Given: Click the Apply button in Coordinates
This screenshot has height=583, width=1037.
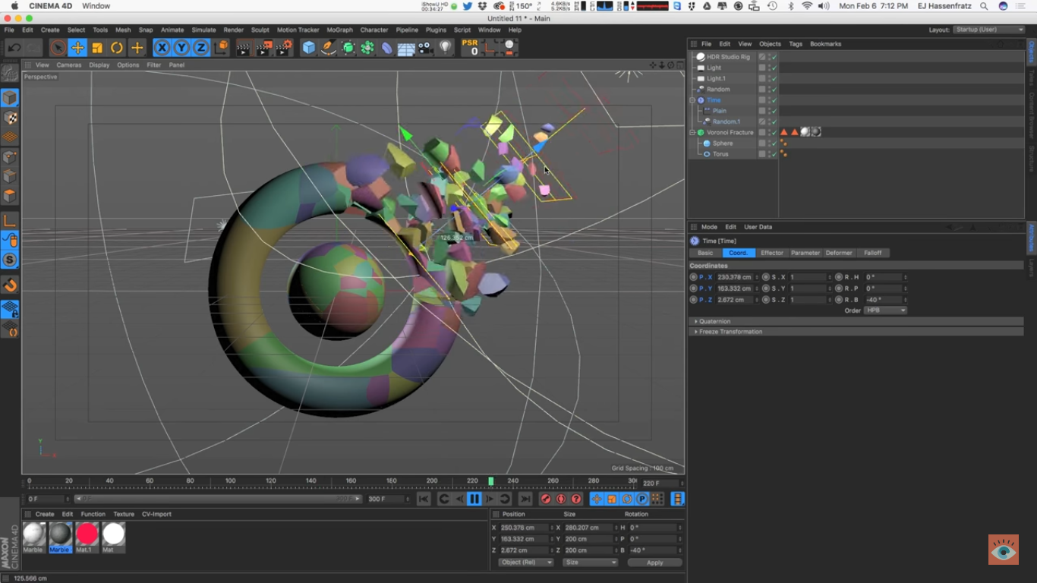Looking at the screenshot, I should pos(654,563).
